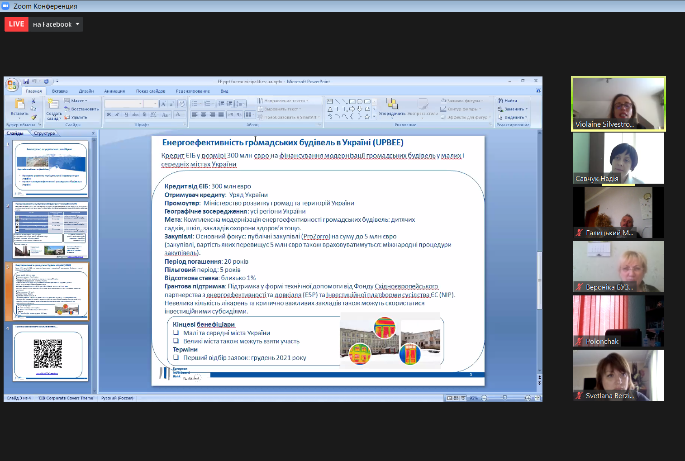Open the Вставка ribbon tab
685x461 pixels.
point(60,91)
